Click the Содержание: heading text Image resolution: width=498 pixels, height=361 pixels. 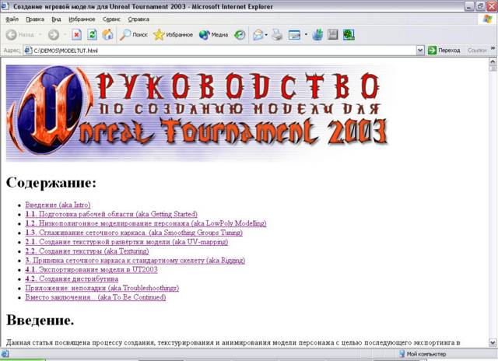coord(51,183)
